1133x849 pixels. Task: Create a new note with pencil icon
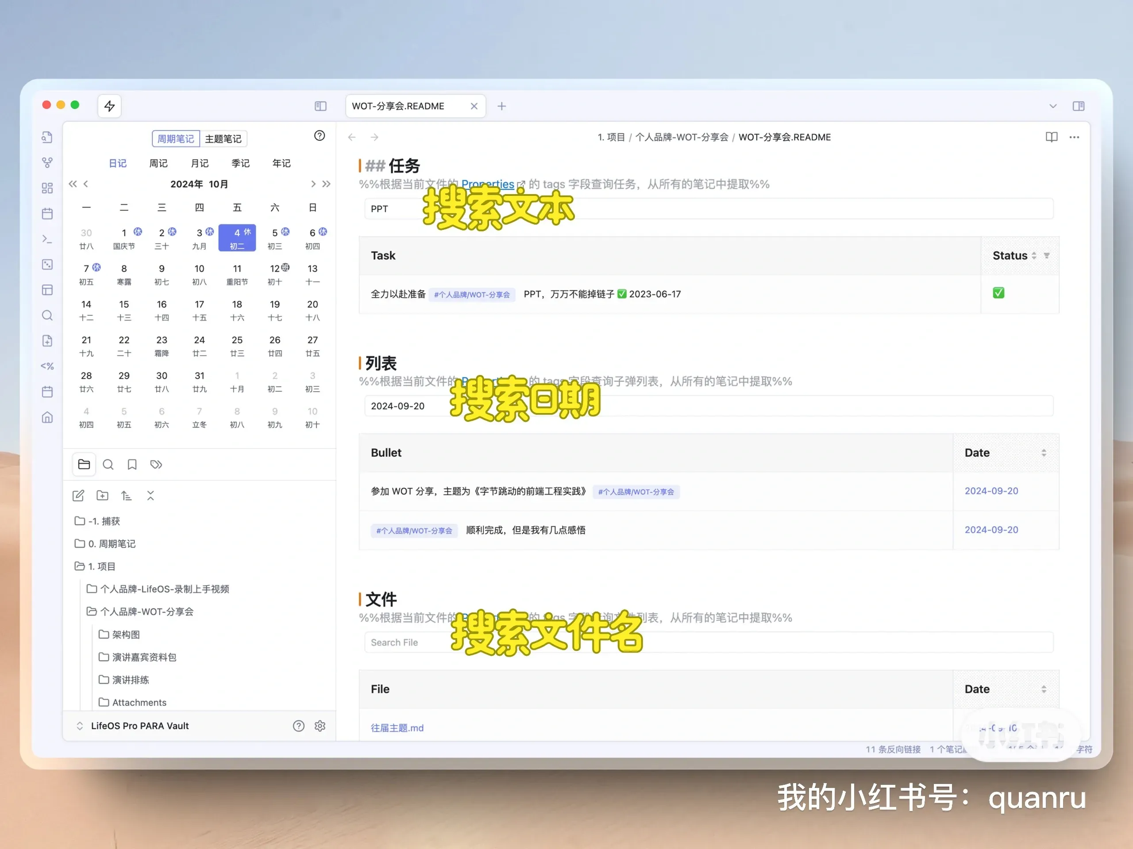tap(78, 495)
